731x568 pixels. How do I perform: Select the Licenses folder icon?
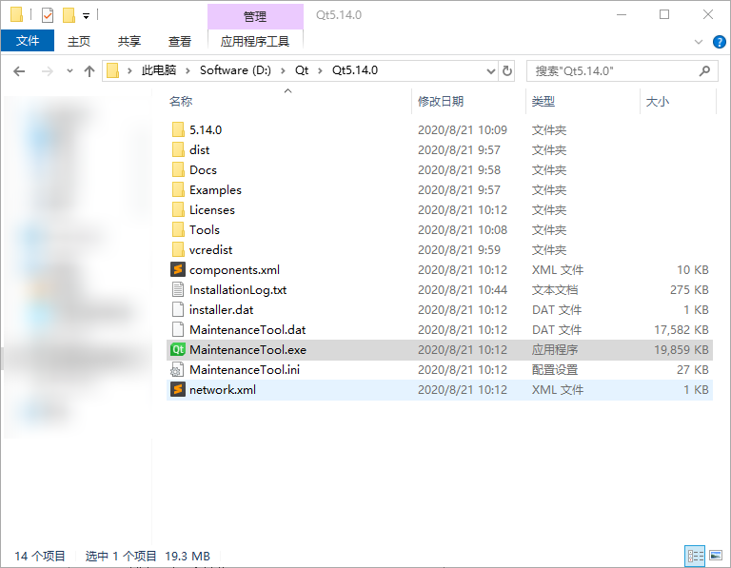pyautogui.click(x=178, y=209)
